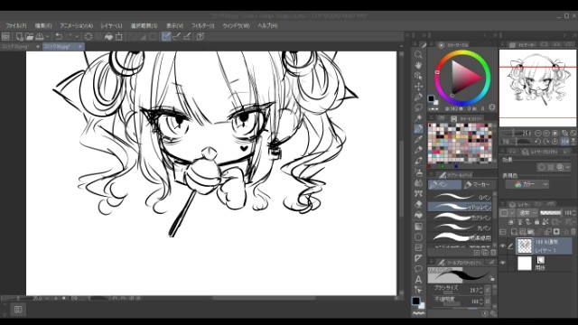Select the Fill bucket tool
Image resolution: width=578 pixels, height=325 pixels.
point(418,215)
